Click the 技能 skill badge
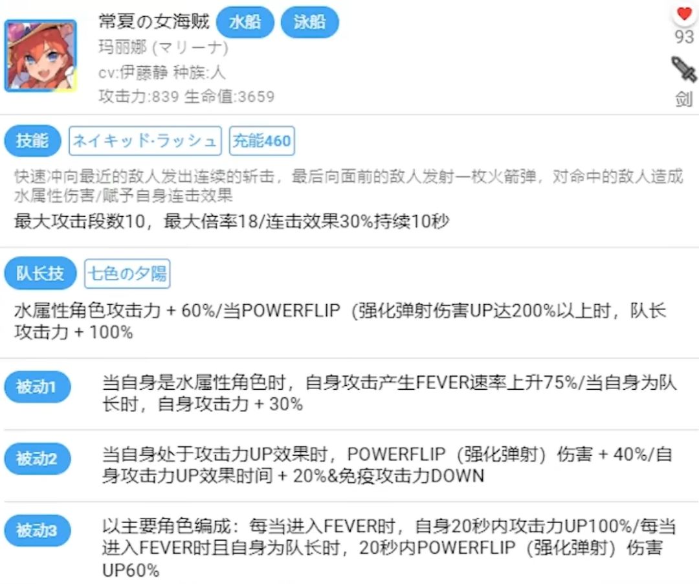 click(x=32, y=141)
